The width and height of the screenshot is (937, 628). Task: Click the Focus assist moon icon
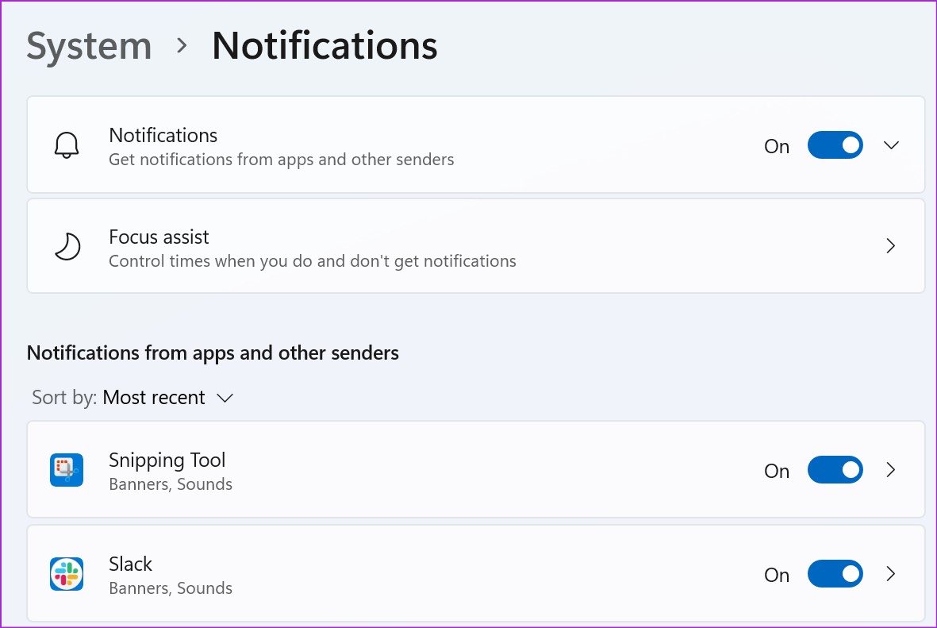pos(67,246)
